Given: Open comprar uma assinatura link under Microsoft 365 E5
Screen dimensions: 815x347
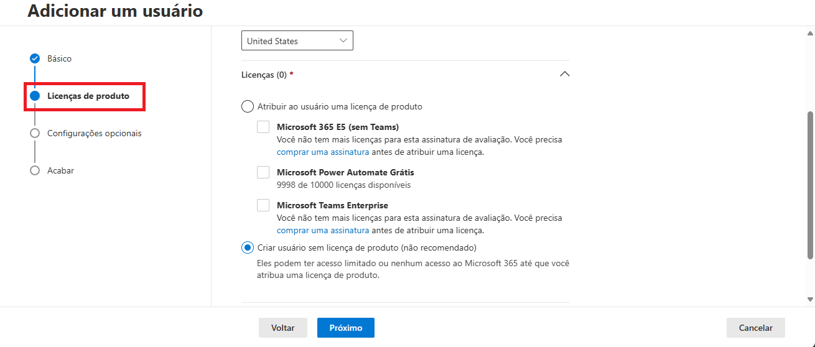Looking at the screenshot, I should (323, 152).
